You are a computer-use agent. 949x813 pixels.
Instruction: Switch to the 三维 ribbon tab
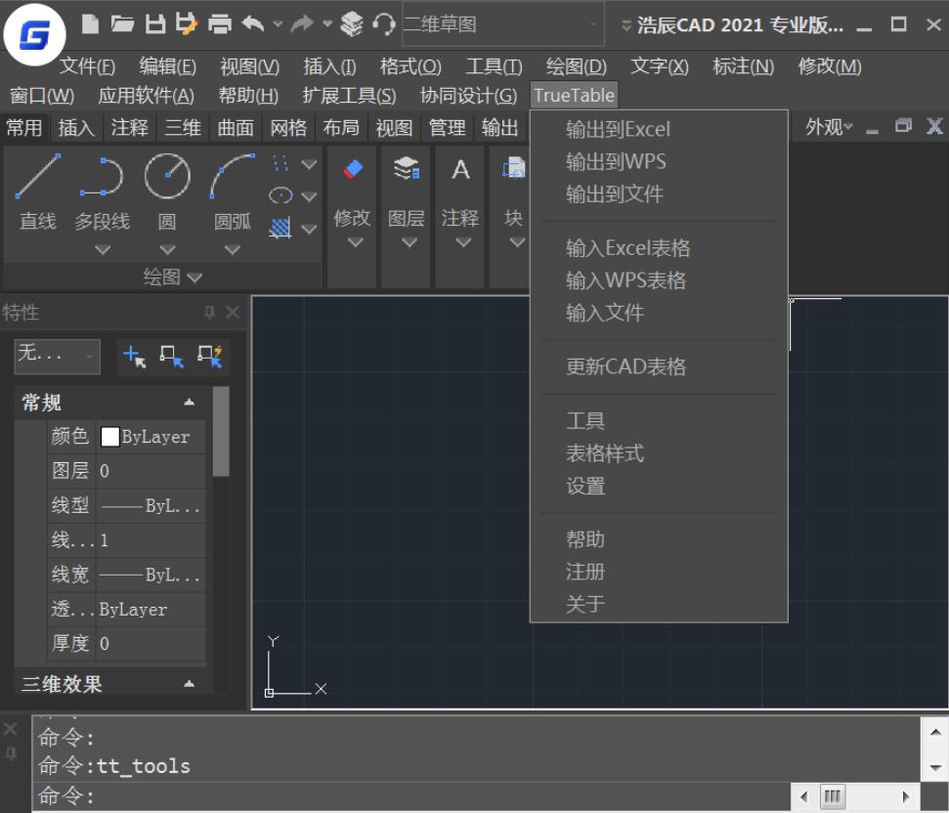[183, 128]
